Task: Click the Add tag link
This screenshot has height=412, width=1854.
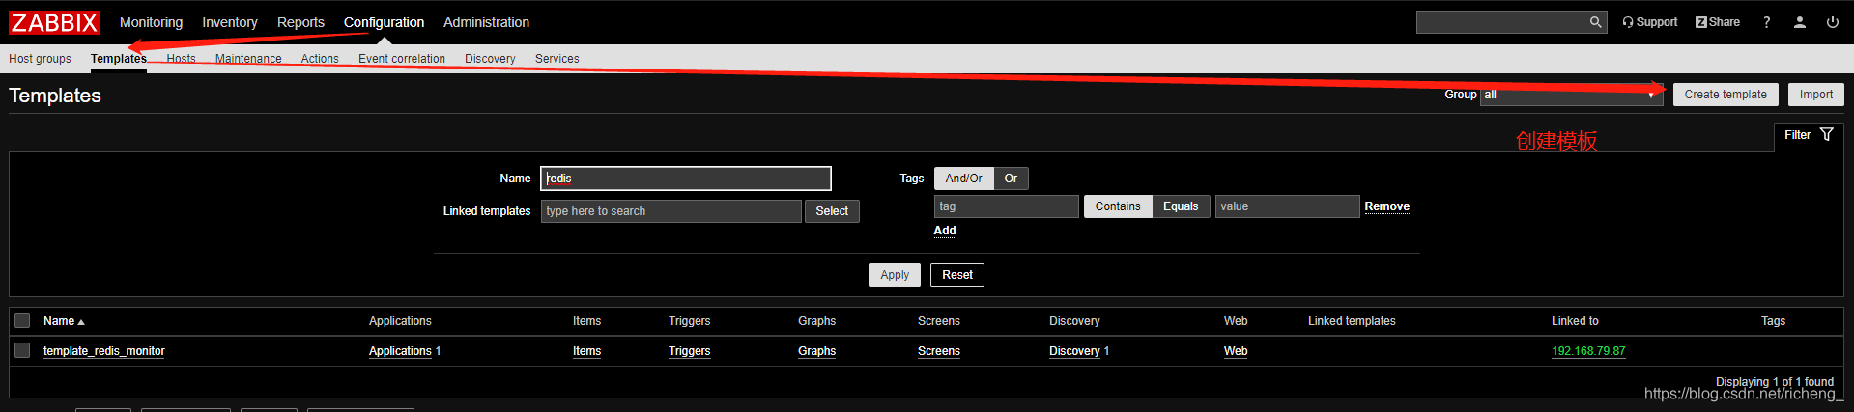Action: 945,231
